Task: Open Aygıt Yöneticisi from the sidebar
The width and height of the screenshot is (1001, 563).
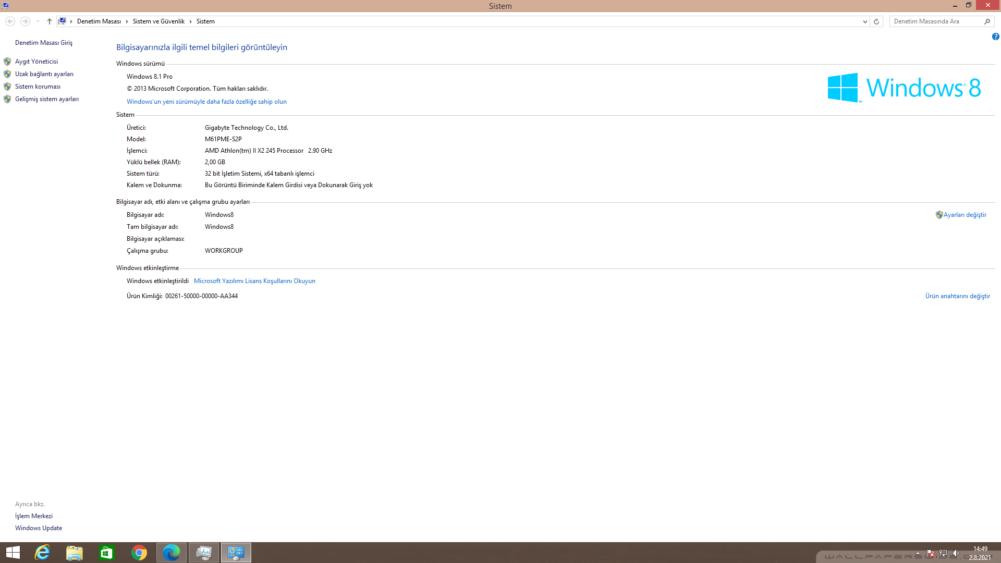Action: point(36,62)
